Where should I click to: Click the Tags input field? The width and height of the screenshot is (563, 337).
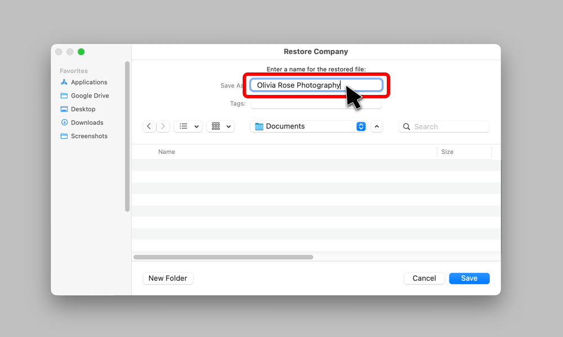[316, 104]
